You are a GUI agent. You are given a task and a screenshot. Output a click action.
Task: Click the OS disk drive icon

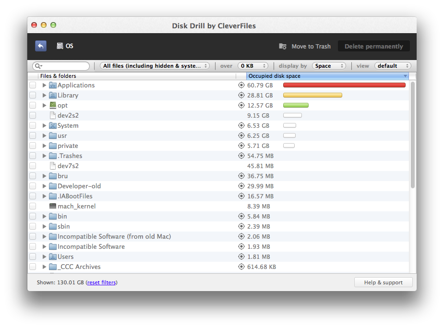(x=60, y=46)
